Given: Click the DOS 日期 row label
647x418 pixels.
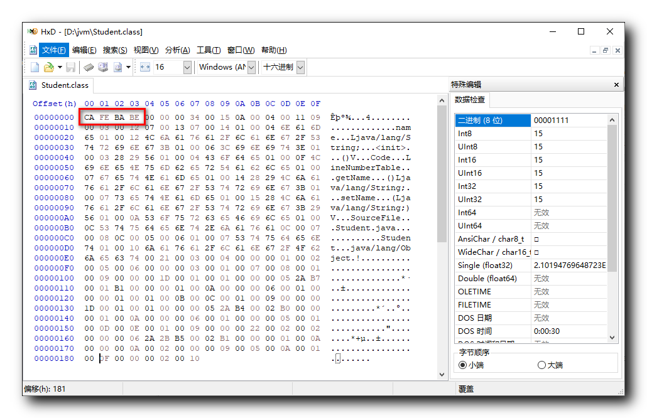Looking at the screenshot, I should pos(474,318).
